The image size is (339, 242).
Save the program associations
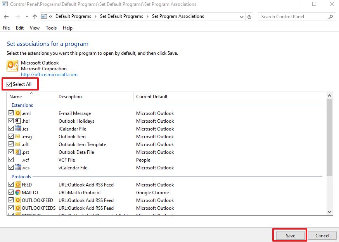291,235
